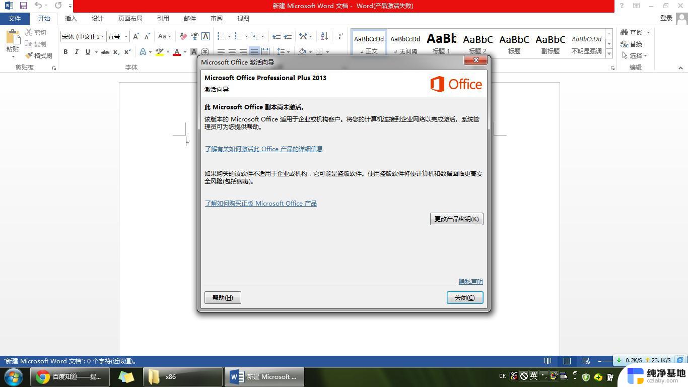Screen dimensions: 688x387
Task: Click the Redo icon in title bar
Action: 58,6
